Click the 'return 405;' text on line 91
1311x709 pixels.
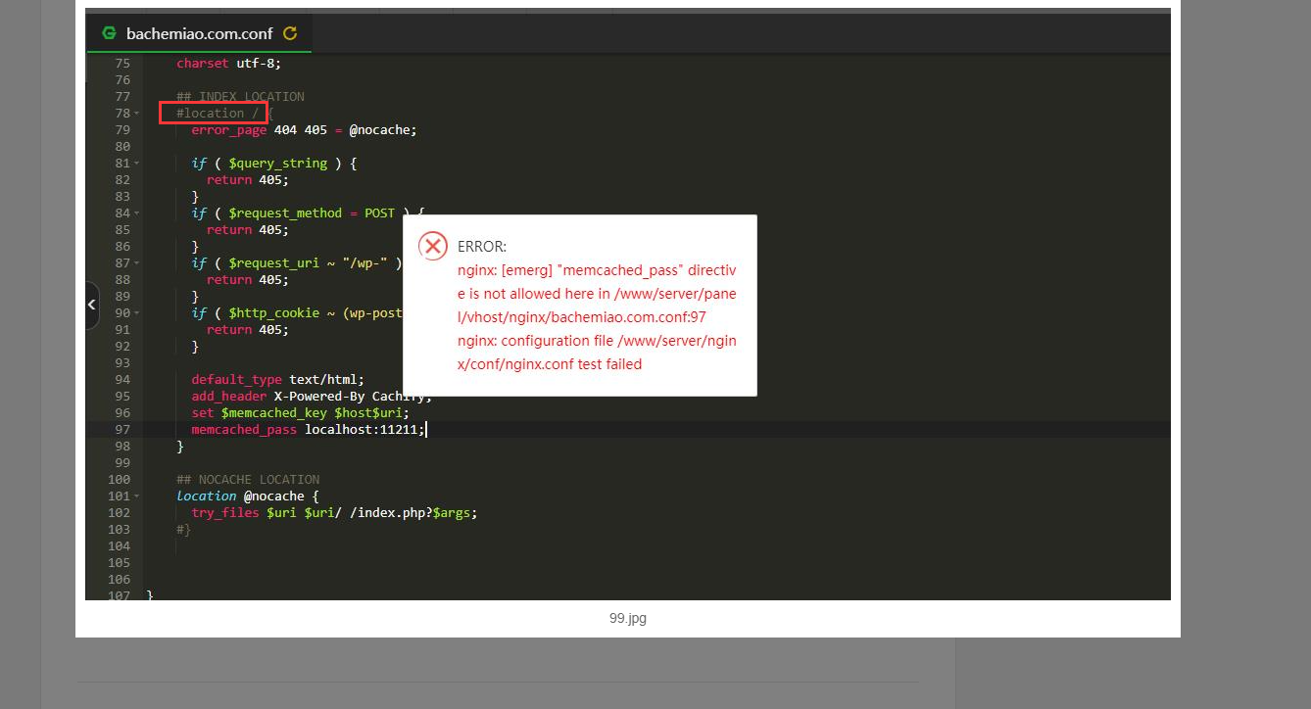tap(248, 330)
